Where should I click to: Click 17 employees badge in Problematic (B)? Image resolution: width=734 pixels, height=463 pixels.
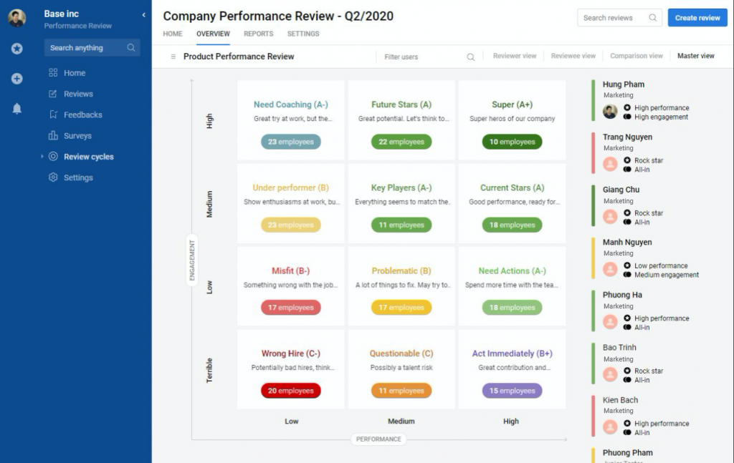point(401,308)
